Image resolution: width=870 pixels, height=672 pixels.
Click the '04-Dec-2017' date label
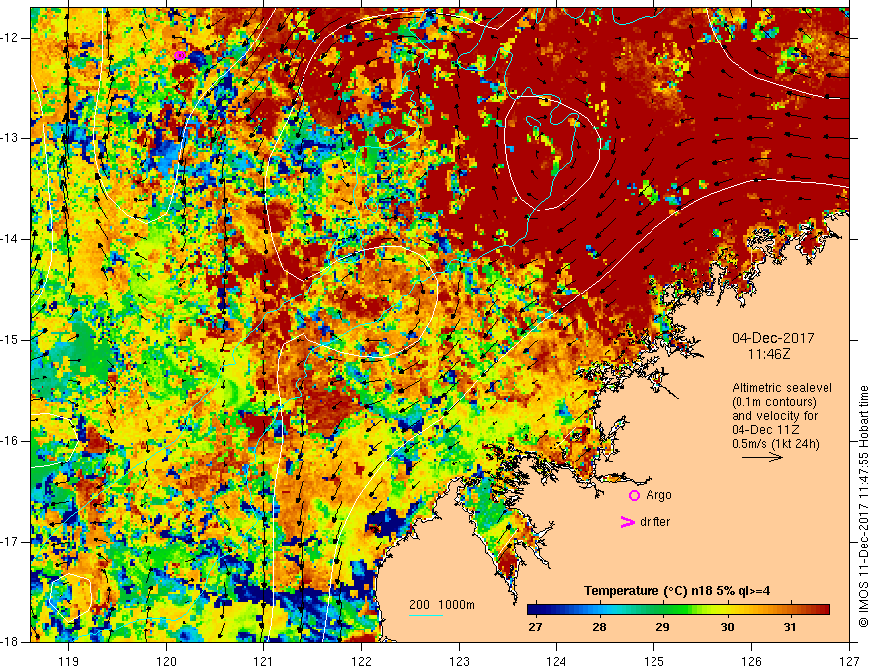click(773, 338)
